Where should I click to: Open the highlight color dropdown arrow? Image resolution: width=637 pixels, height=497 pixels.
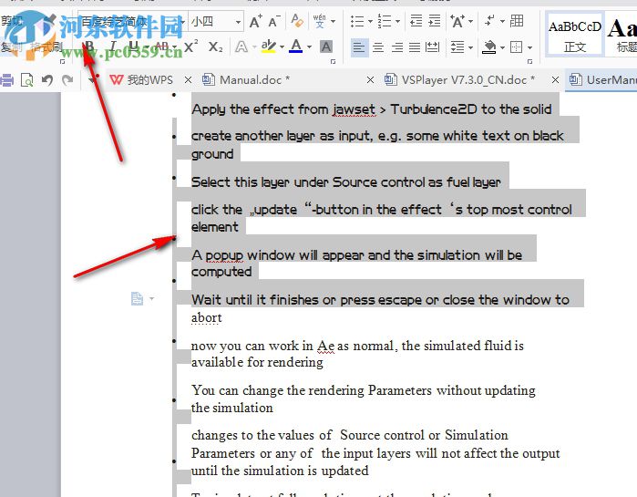click(x=282, y=47)
